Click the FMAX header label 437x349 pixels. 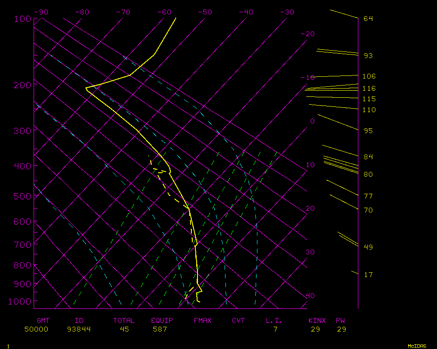202,321
